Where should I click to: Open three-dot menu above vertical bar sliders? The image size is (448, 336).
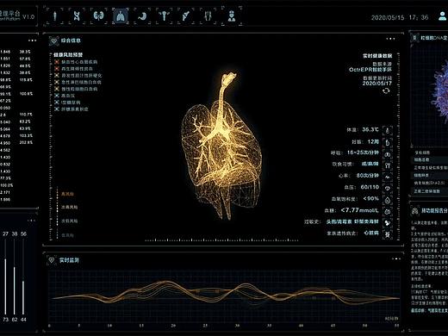[x=31, y=221]
